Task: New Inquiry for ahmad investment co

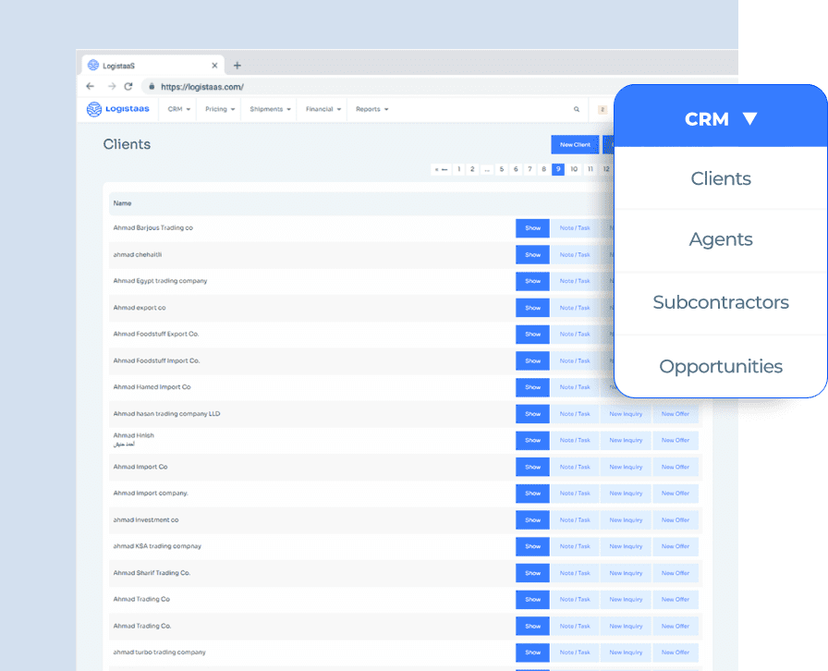Action: click(x=626, y=520)
